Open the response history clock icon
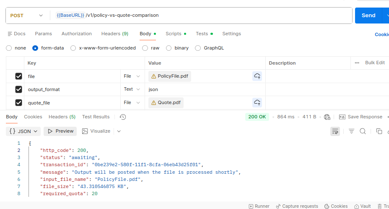The image size is (389, 209). click(x=123, y=117)
